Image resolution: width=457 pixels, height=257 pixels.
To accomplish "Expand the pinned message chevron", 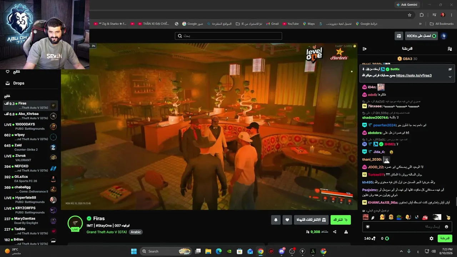I will (x=450, y=76).
